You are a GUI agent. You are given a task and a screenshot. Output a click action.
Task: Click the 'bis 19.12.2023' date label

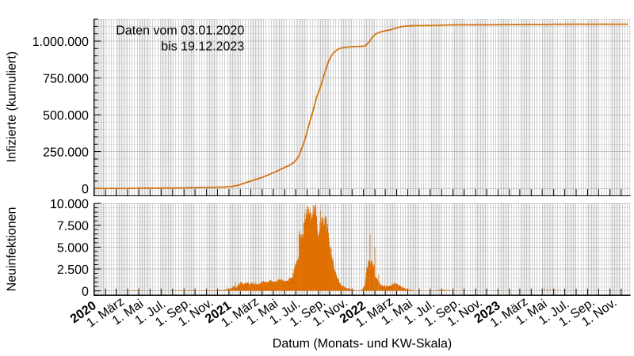click(x=202, y=47)
